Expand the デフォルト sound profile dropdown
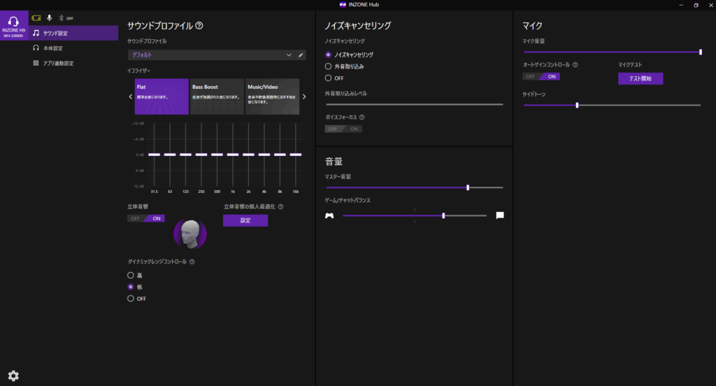 tap(210, 55)
